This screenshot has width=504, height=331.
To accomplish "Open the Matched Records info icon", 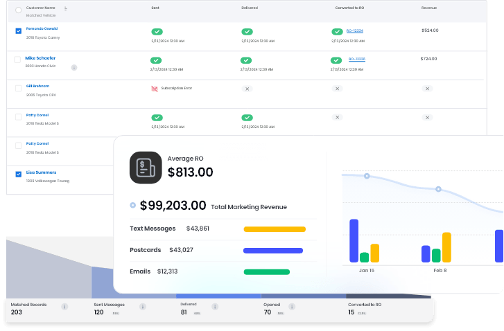I will coord(64,307).
